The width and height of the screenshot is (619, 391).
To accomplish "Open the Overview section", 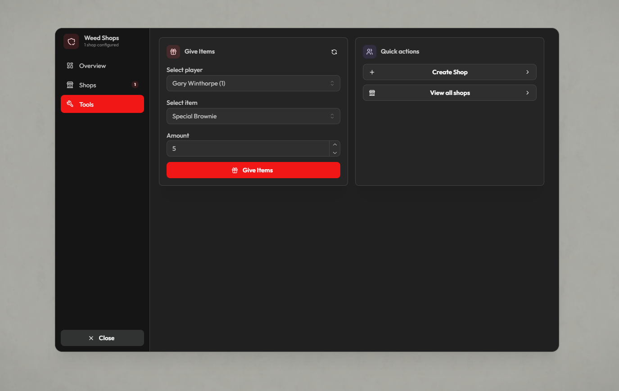I will [102, 66].
